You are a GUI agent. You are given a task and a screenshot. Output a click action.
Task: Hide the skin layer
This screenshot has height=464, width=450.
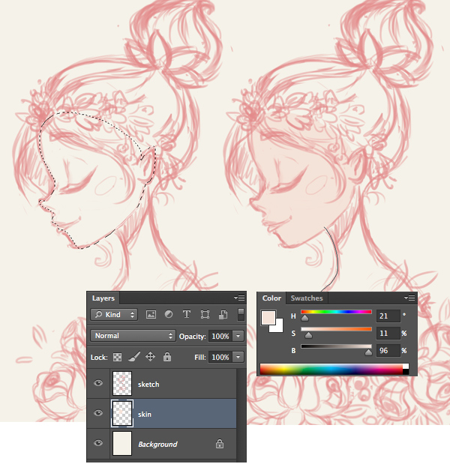point(98,413)
